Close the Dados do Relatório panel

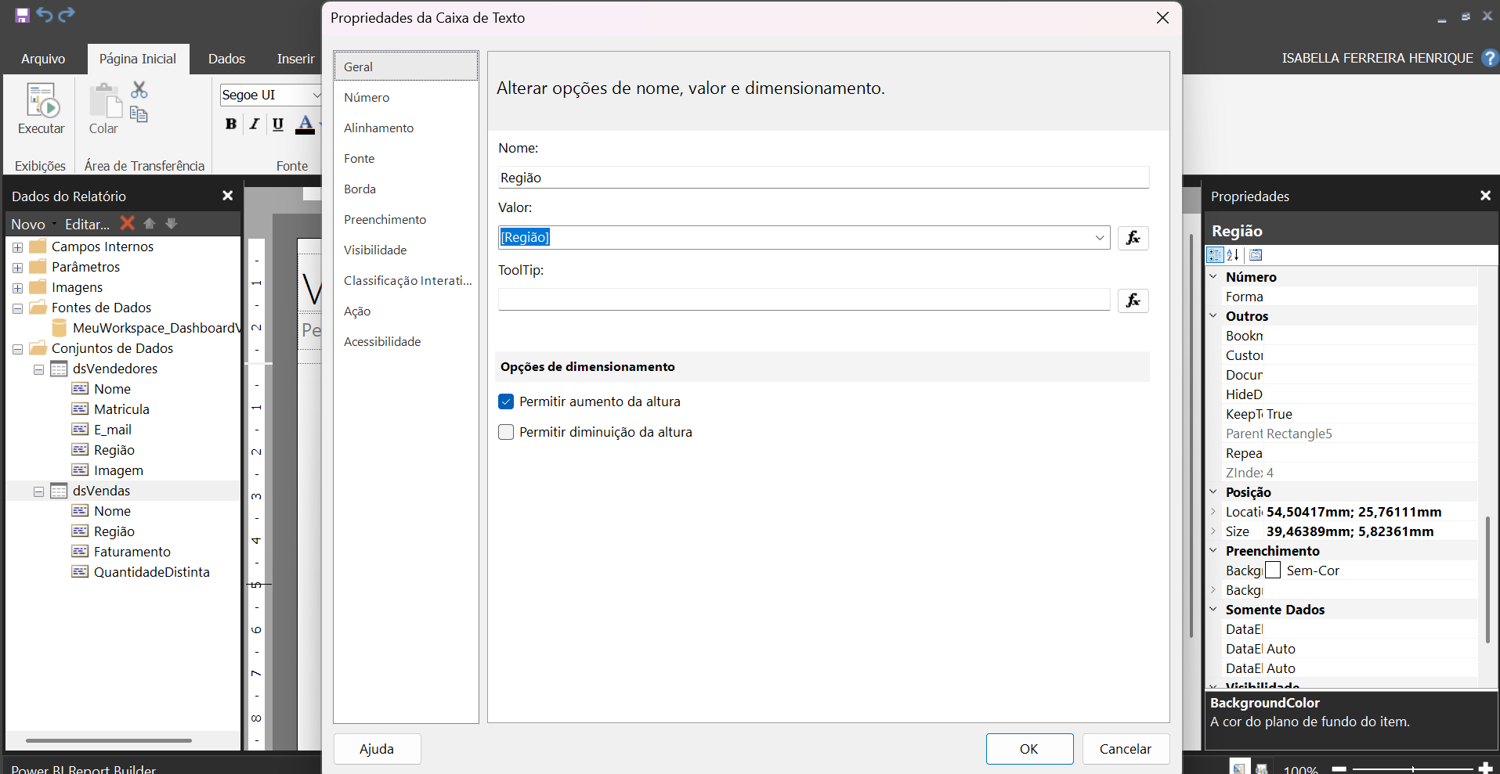point(228,196)
